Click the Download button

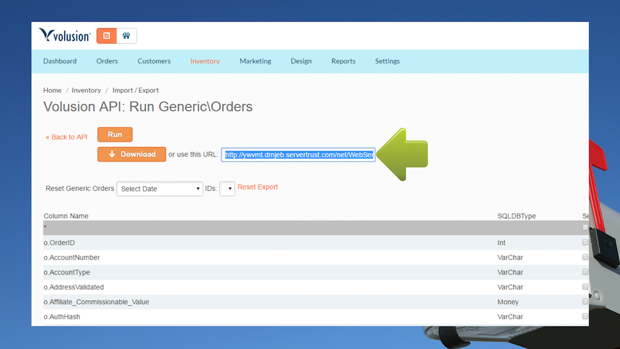pyautogui.click(x=131, y=154)
